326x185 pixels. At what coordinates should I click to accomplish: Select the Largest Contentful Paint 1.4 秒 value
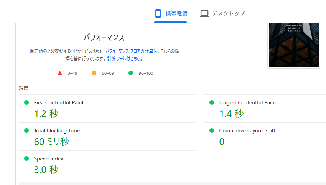tap(231, 114)
